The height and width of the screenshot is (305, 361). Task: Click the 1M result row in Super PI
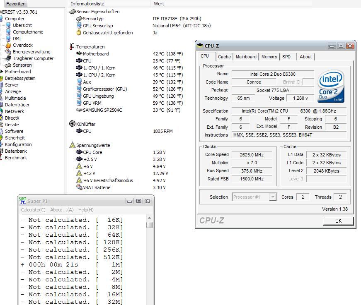pyautogui.click(x=72, y=265)
